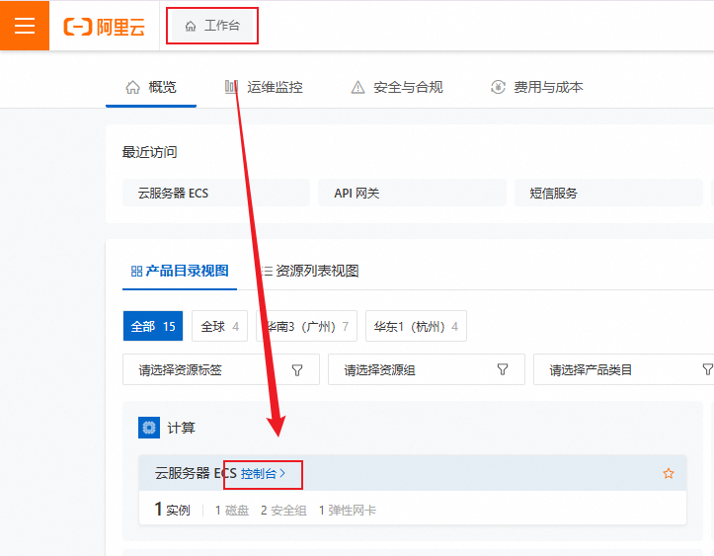Click the house icon in 工作台
Viewport: 714px width, 556px height.
pyautogui.click(x=191, y=27)
